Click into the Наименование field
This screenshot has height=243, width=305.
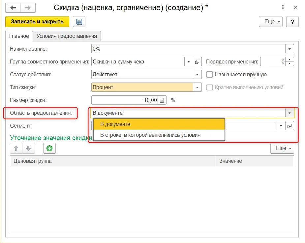coord(188,49)
